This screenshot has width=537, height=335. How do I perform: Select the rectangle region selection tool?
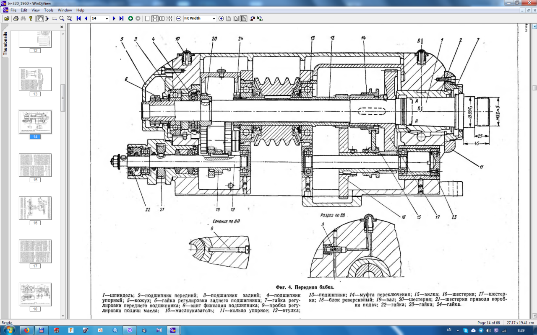(55, 18)
